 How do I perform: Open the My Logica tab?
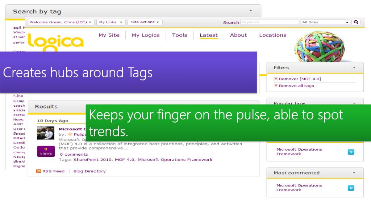tap(146, 35)
